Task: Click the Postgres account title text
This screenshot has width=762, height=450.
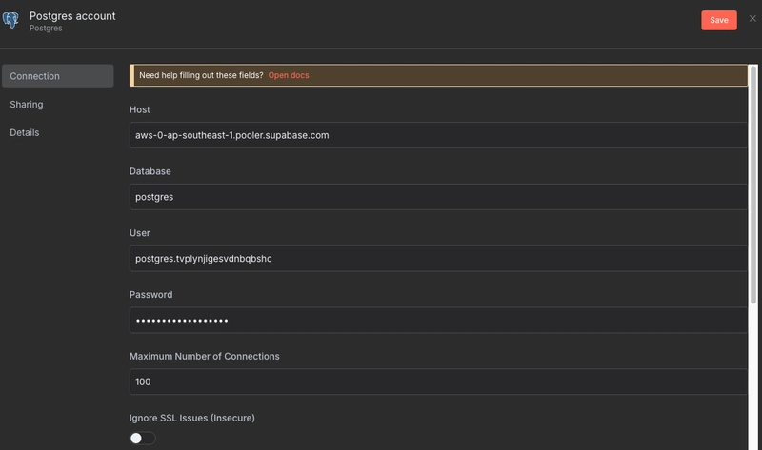Action: tap(72, 16)
